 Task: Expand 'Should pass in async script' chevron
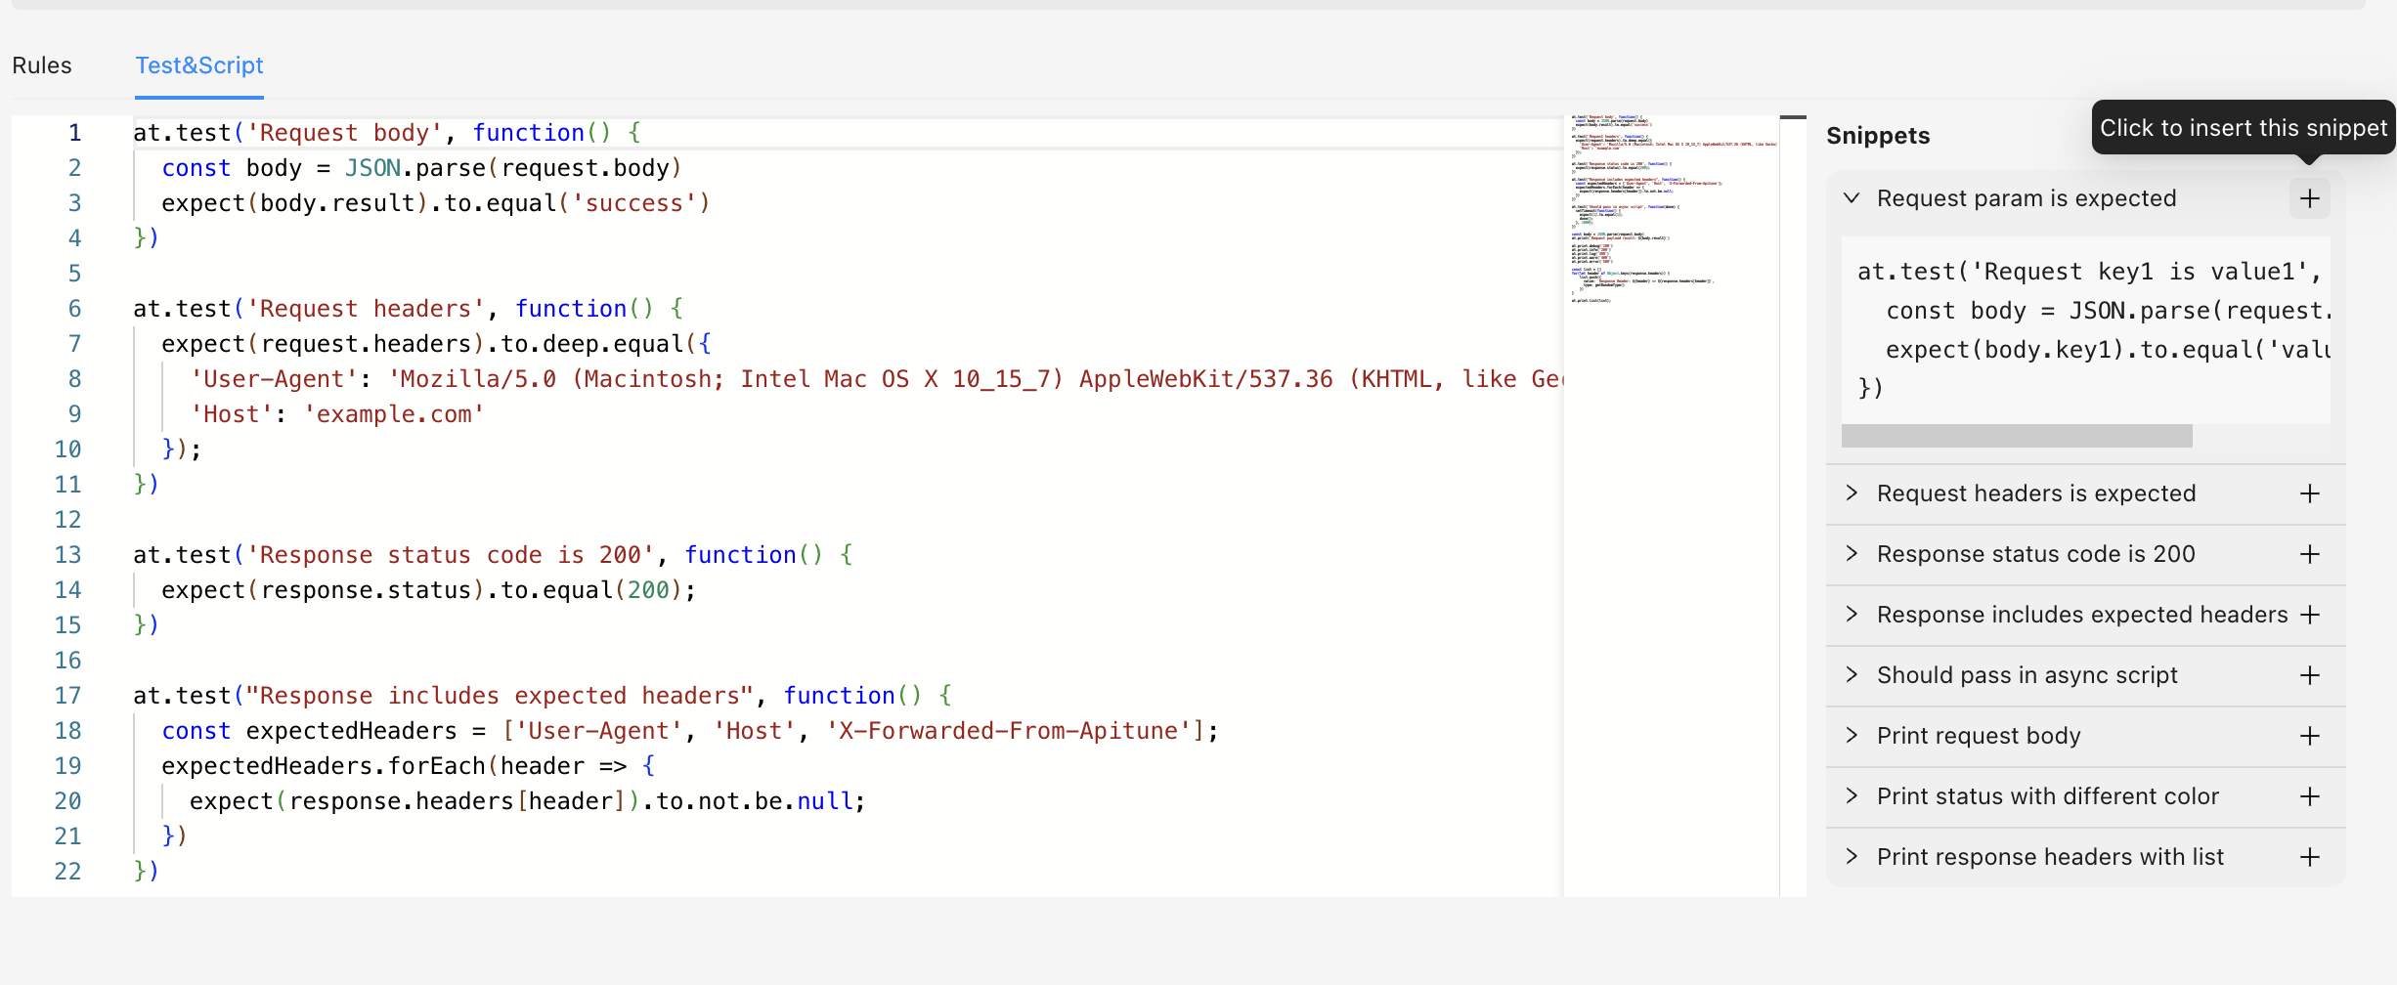click(1852, 675)
